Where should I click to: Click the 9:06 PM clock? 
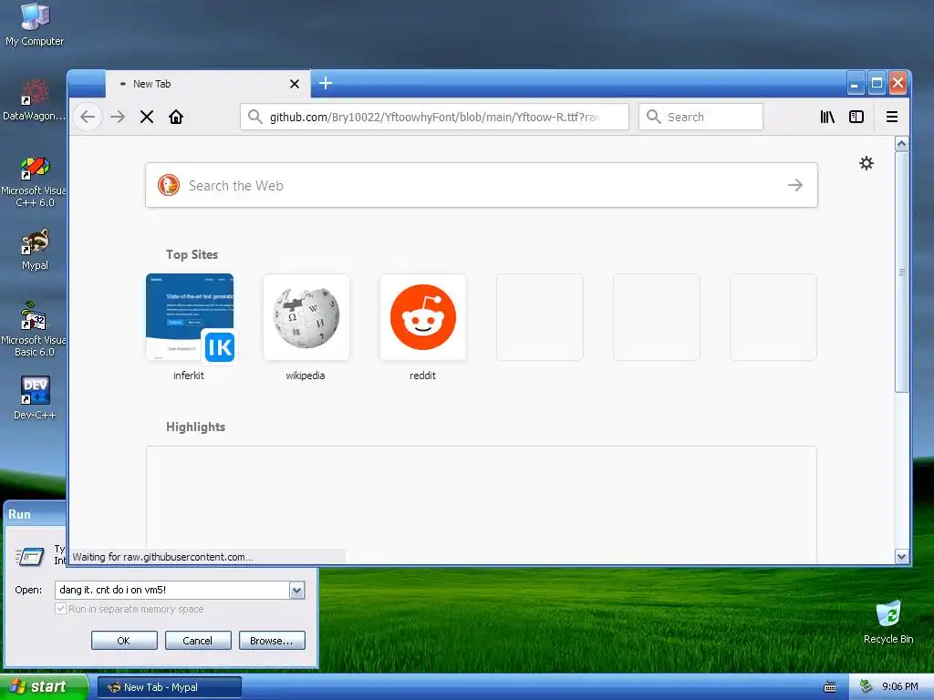pyautogui.click(x=899, y=686)
